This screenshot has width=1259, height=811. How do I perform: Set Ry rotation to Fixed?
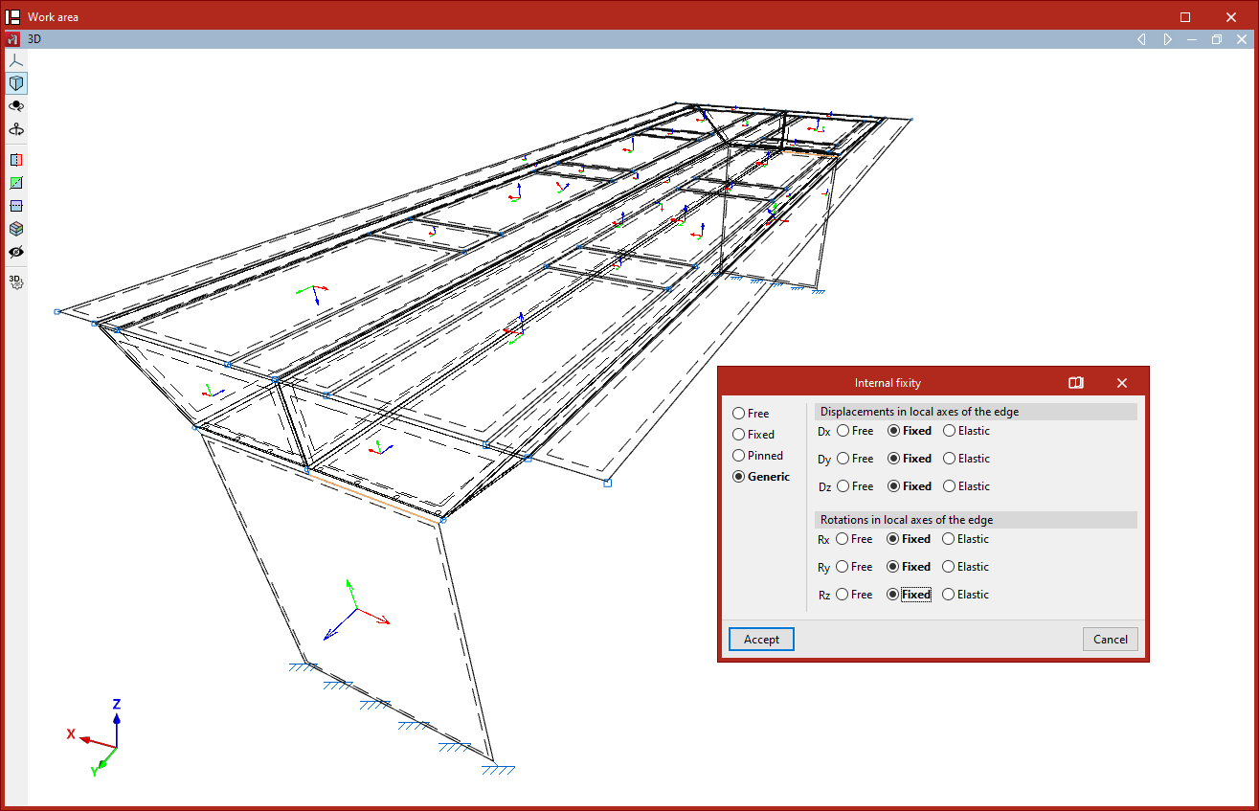(909, 567)
